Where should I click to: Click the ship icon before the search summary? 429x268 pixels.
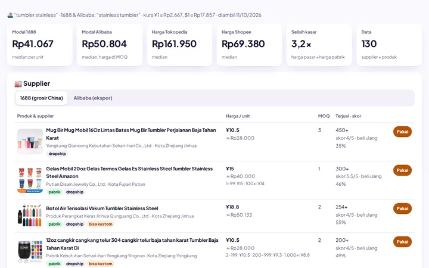click(10, 15)
